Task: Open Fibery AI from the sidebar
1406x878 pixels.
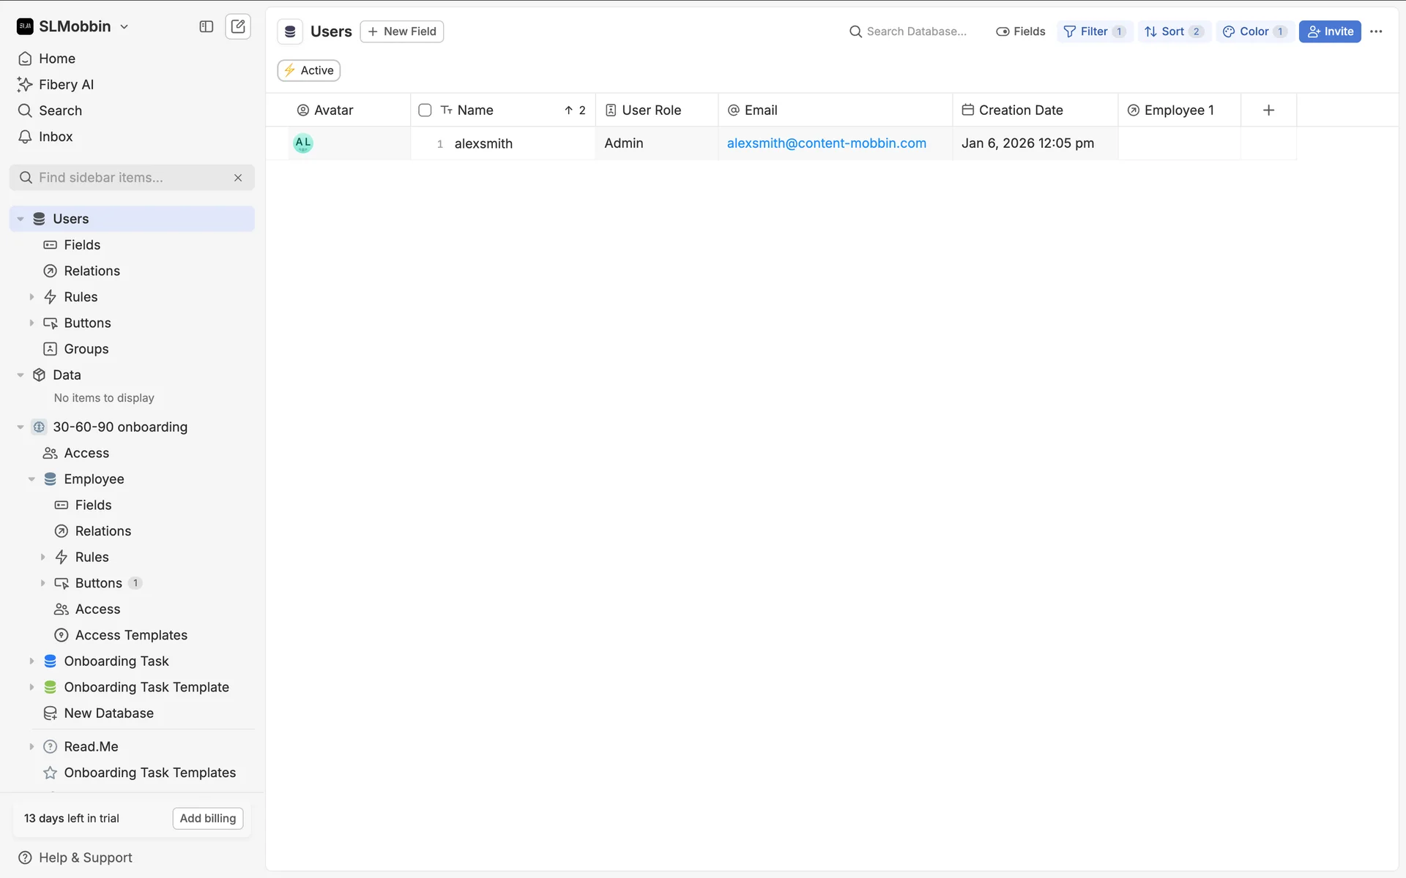Action: click(x=66, y=85)
